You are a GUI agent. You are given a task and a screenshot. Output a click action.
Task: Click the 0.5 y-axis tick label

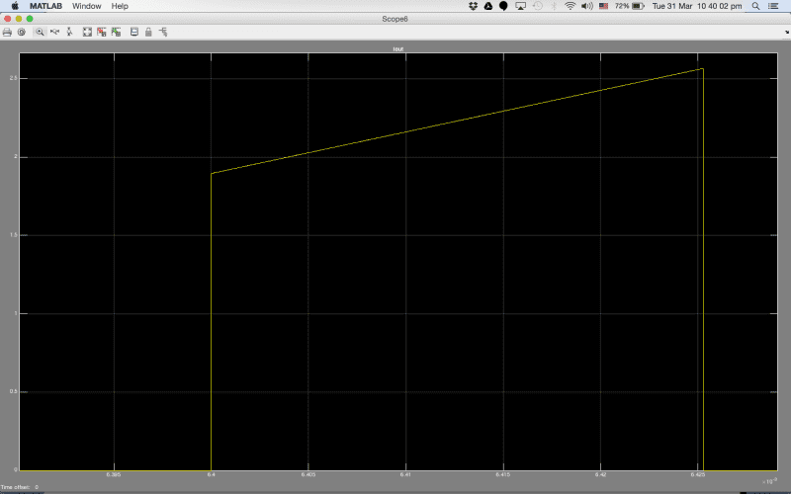13,392
